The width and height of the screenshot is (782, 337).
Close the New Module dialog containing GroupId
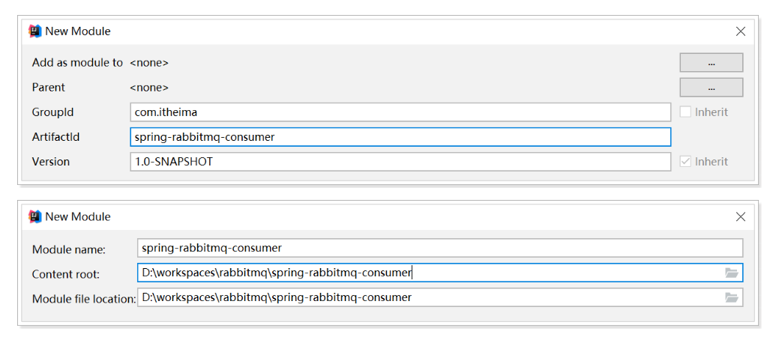(x=740, y=31)
